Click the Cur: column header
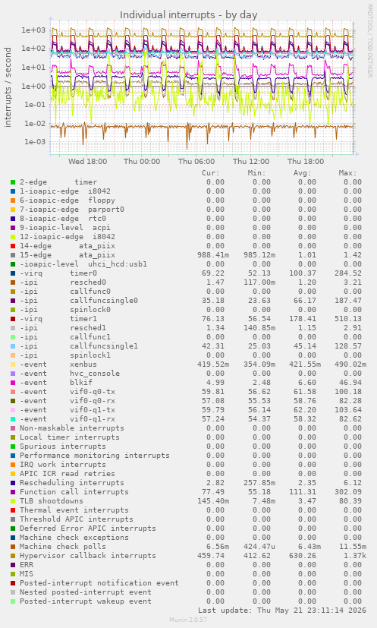 click(x=211, y=173)
